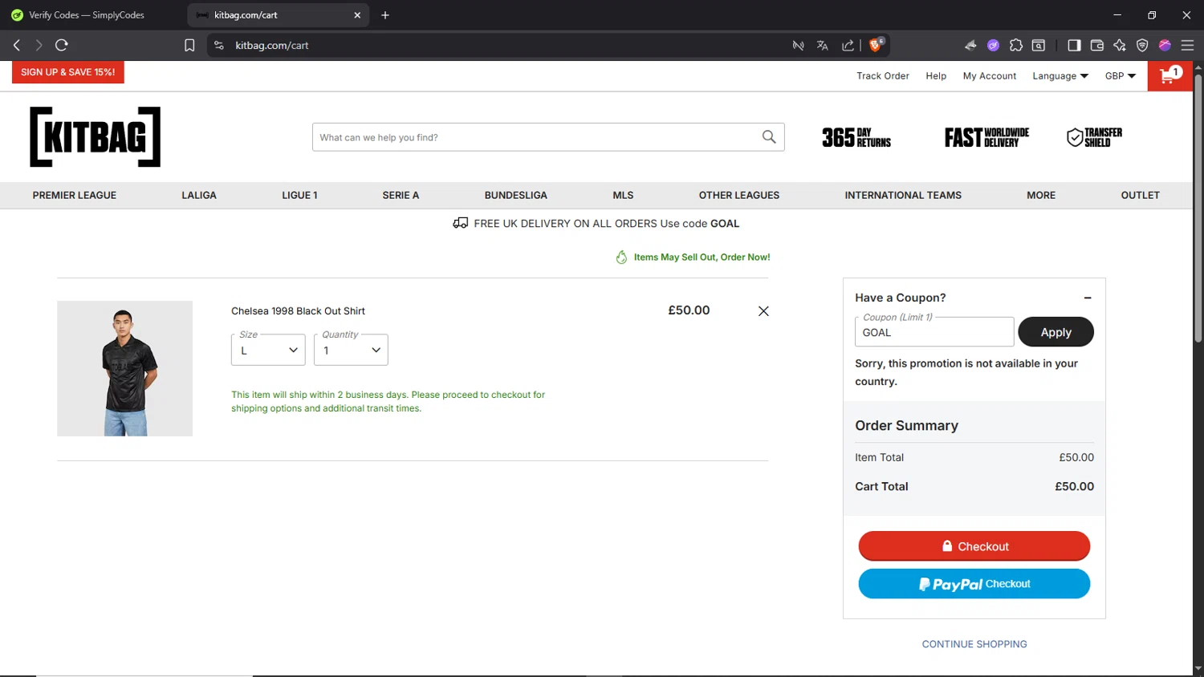Click the page vertical scrollbar
The image size is (1204, 677).
(1198, 209)
